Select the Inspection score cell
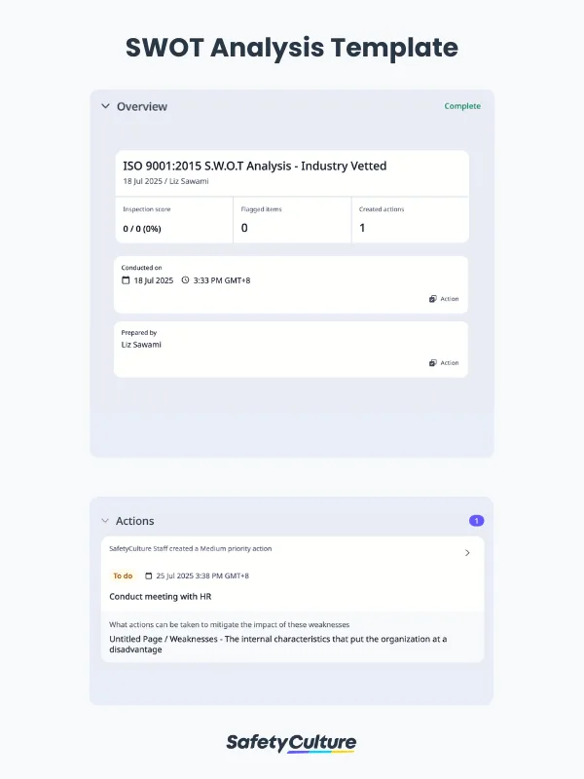 coord(173,220)
